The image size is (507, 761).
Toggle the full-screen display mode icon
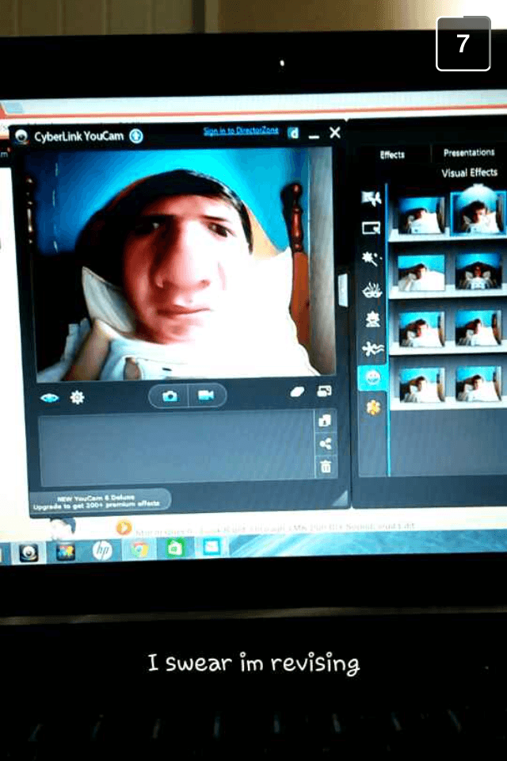[x=324, y=392]
